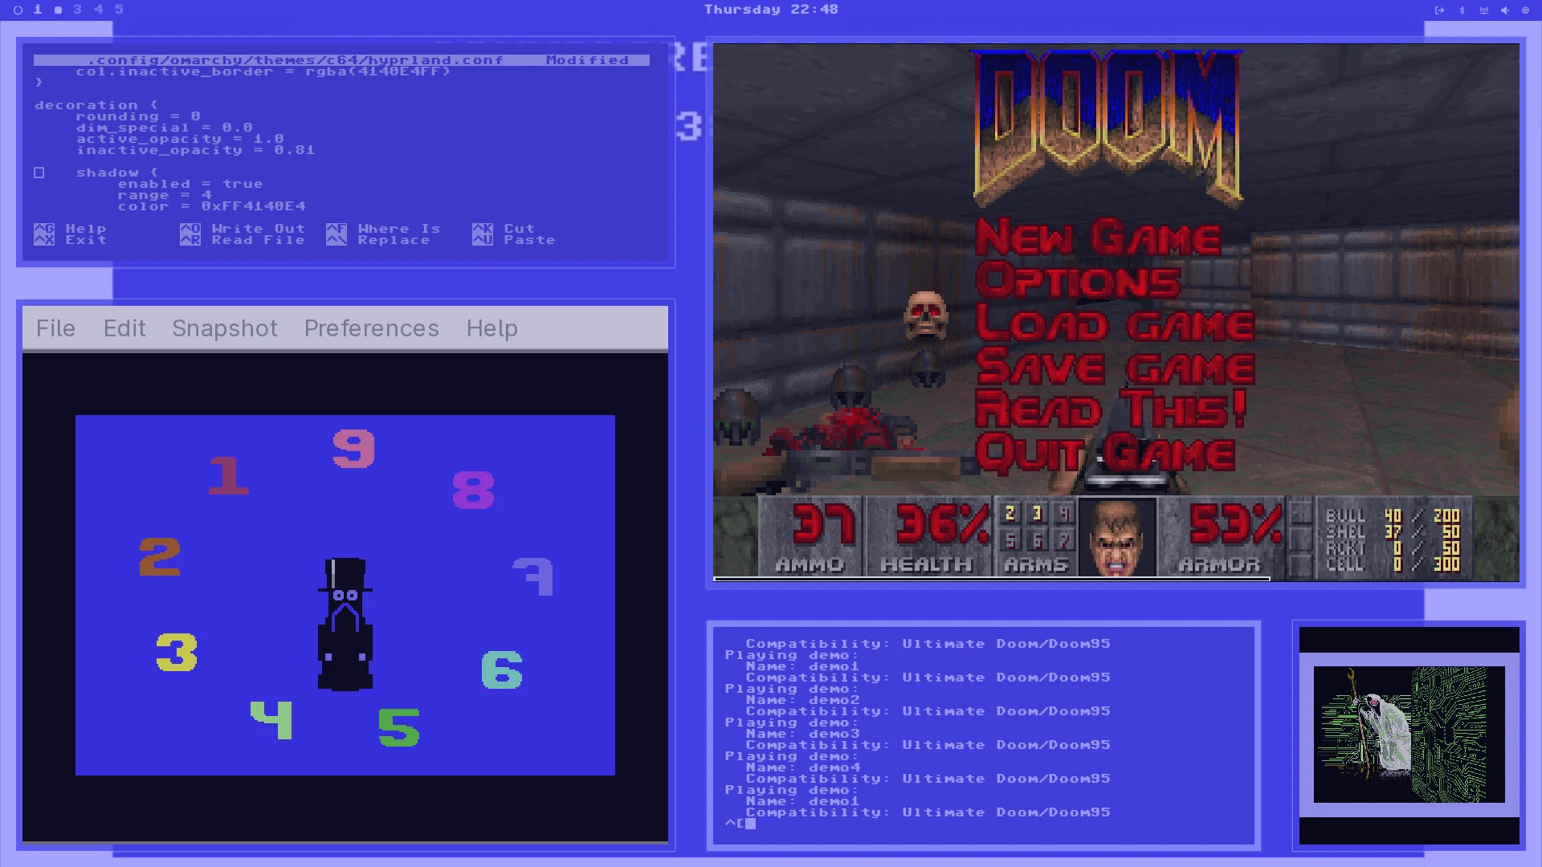
Task: Click the Doomguy face on the status bar
Action: coord(1116,536)
